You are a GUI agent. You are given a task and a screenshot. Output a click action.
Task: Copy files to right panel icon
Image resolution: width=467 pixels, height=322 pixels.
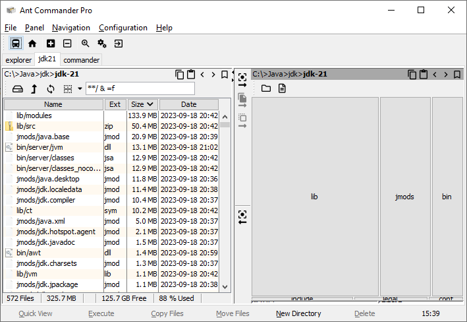(x=242, y=100)
